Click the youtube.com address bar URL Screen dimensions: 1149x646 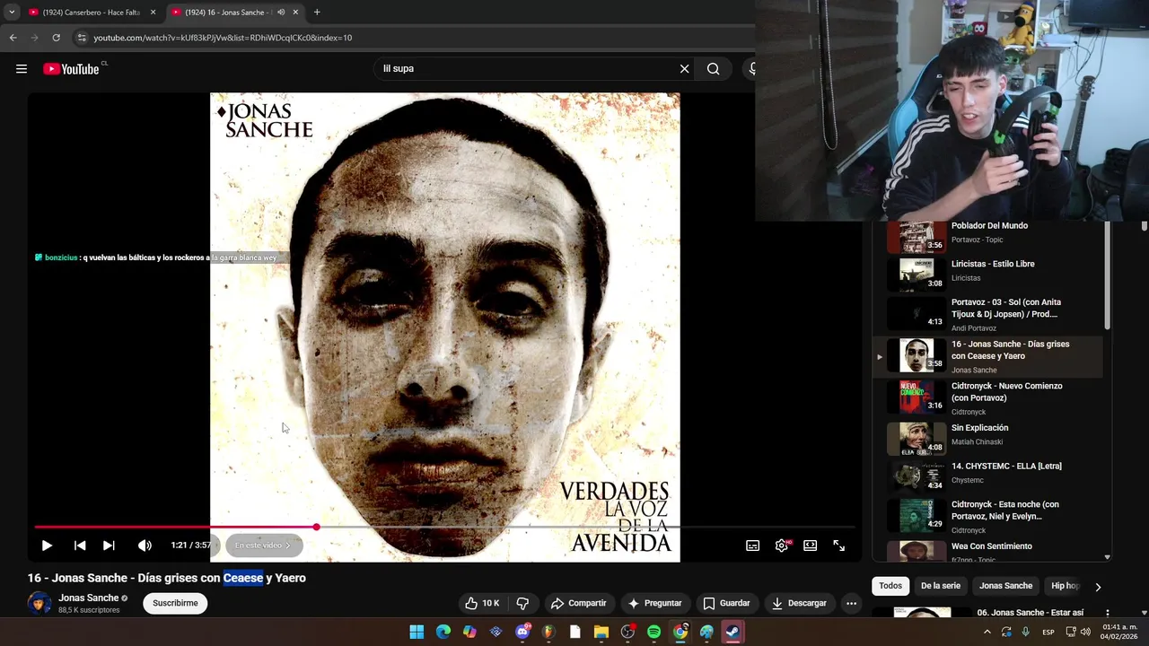(x=223, y=38)
